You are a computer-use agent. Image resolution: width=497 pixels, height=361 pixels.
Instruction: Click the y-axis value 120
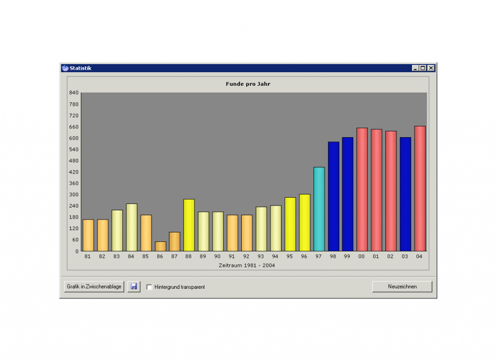(x=74, y=228)
